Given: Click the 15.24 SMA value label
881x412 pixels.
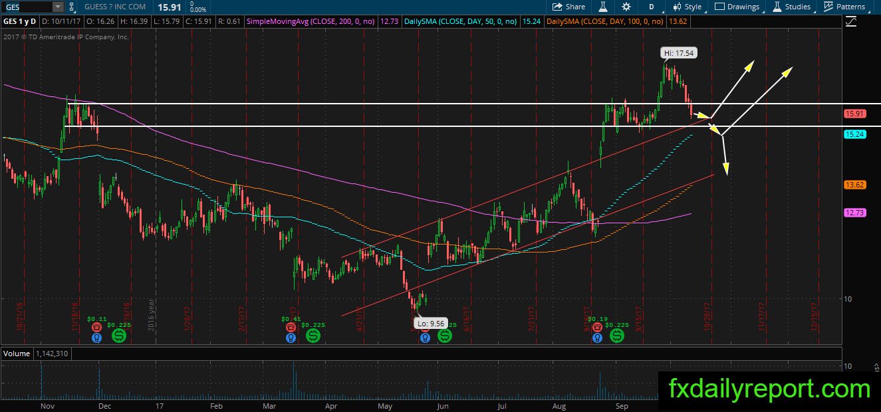Looking at the screenshot, I should pyautogui.click(x=854, y=134).
